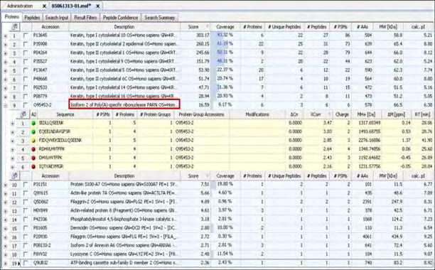Expand protein row 1 P13645
The image size is (435, 270).
(6, 36)
